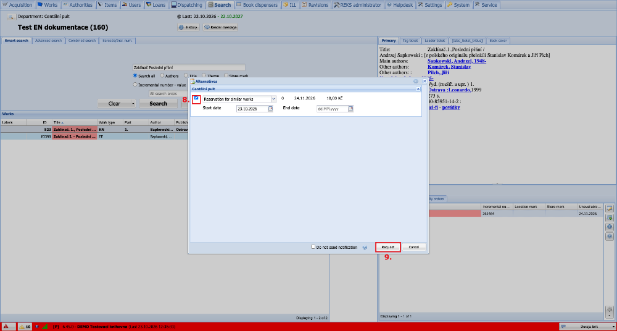The height and width of the screenshot is (331, 617).
Task: Close the Alternatives dialog
Action: tap(424, 81)
